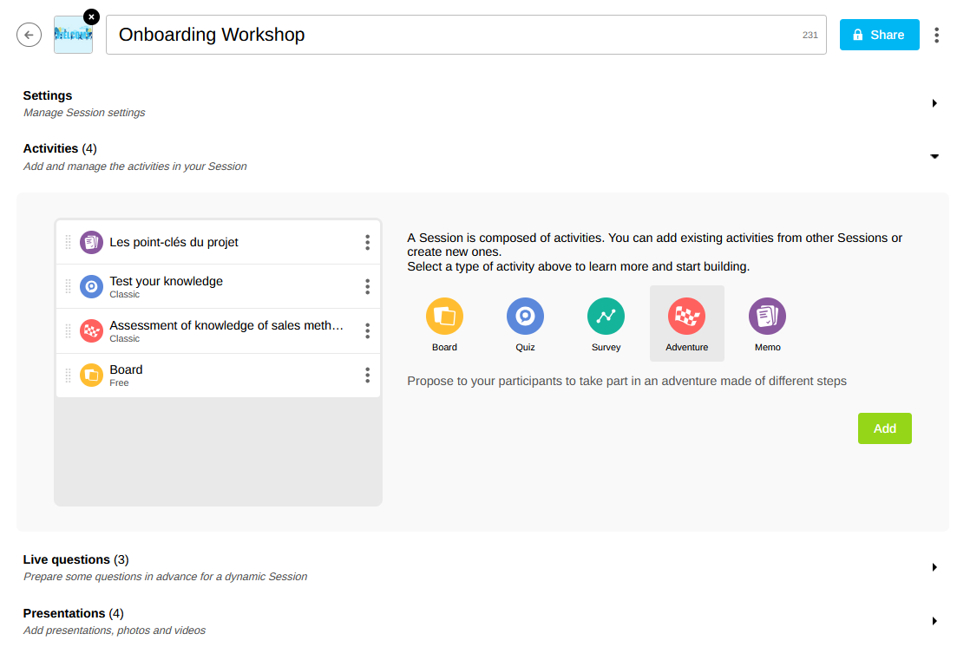Collapse the Activities section
Image resolution: width=957 pixels, height=660 pixels.
[x=934, y=156]
